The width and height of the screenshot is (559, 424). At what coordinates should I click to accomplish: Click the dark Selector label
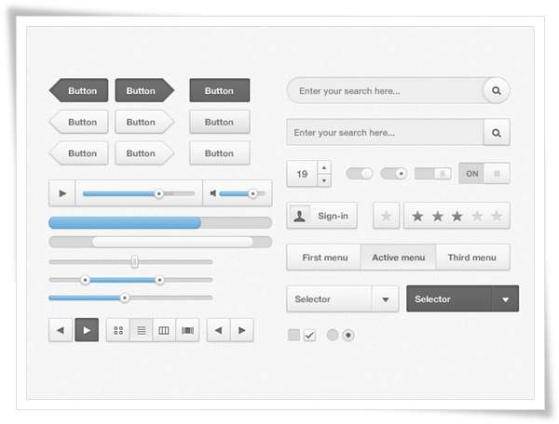432,299
